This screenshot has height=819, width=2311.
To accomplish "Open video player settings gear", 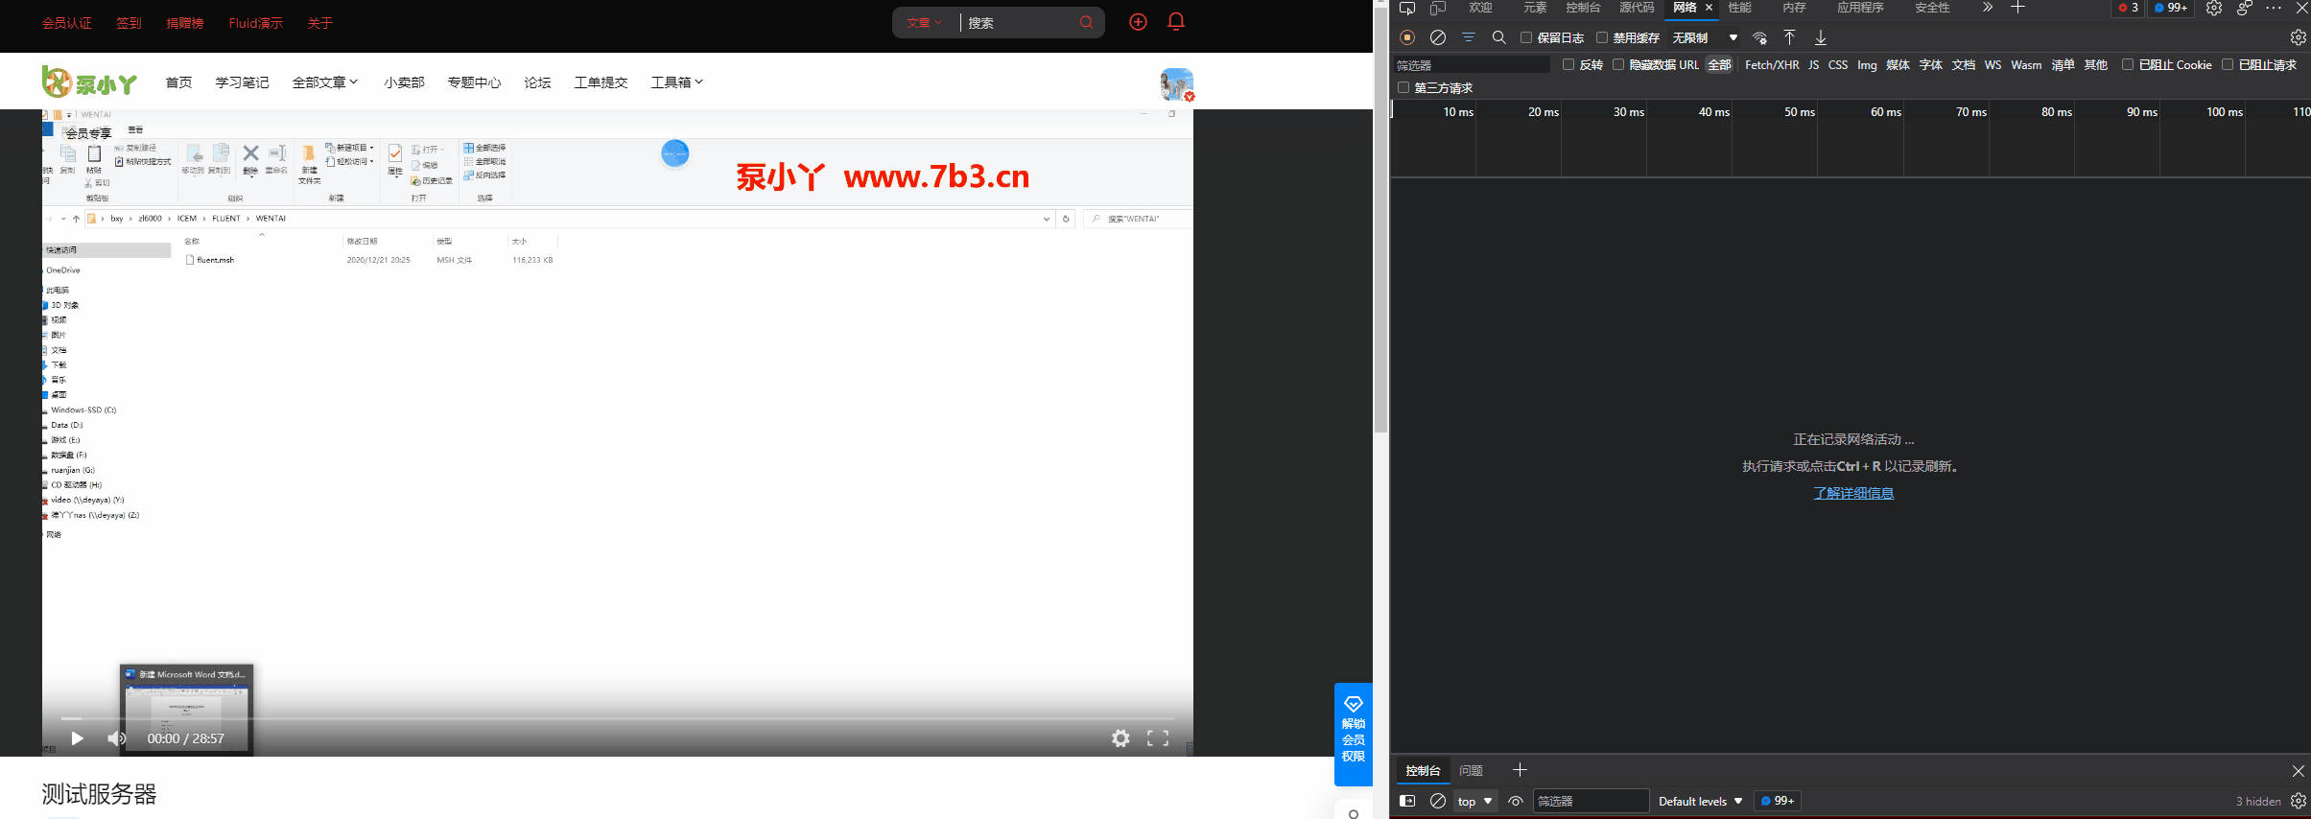I will pos(1120,738).
